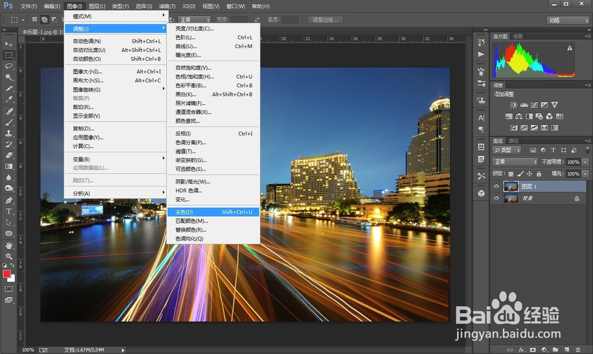Image resolution: width=593 pixels, height=354 pixels.
Task: Add Vibrance triangle adjustment icon
Action: [554, 105]
